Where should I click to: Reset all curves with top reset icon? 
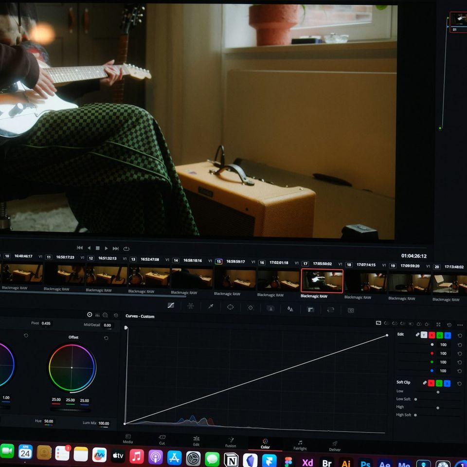click(x=449, y=324)
